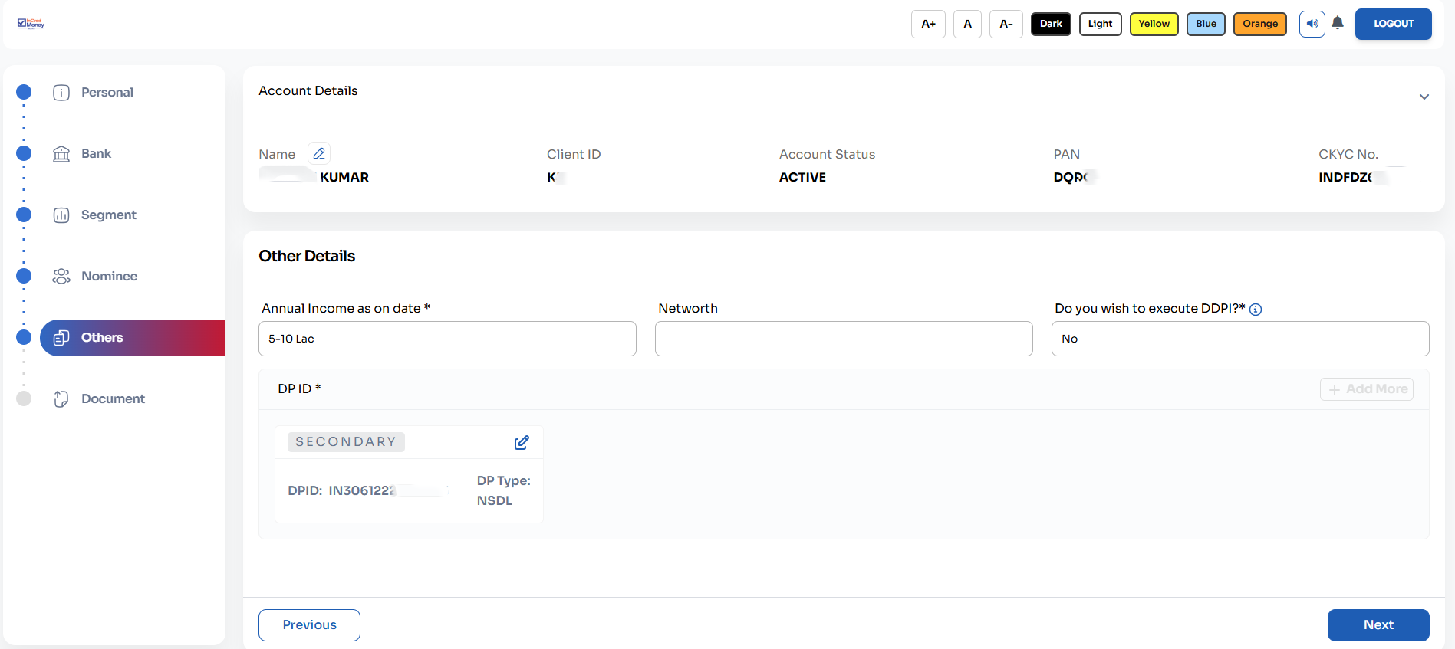This screenshot has height=649, width=1455.
Task: Go to the Segment section
Action: pos(109,215)
